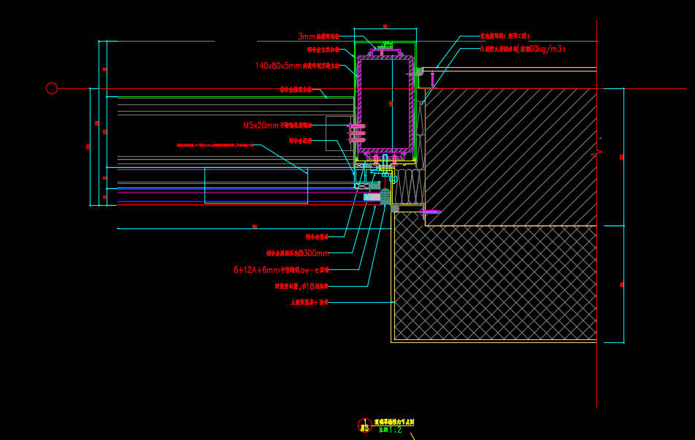Click the '300mm' spacing pressure block annotation

297,253
